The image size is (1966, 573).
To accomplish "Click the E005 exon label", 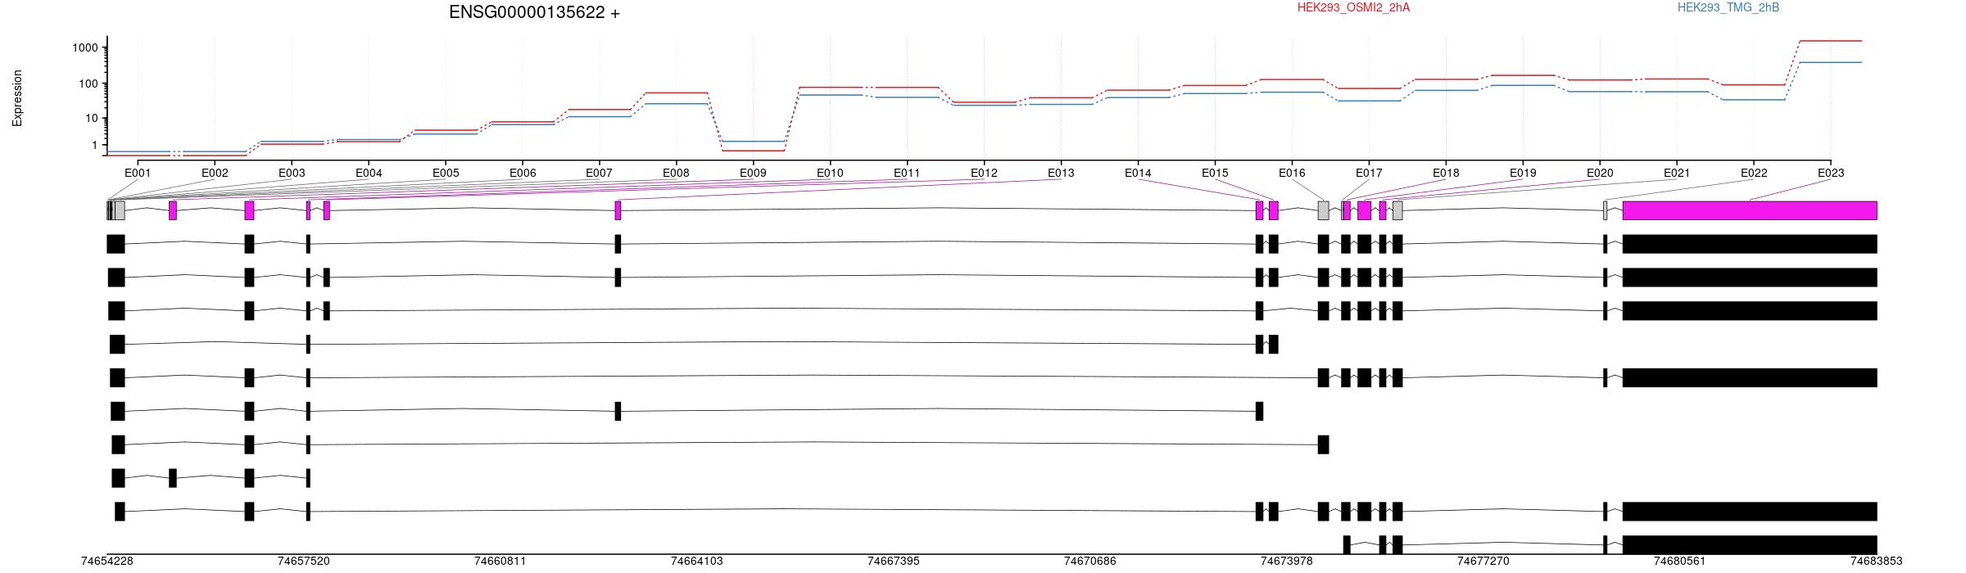I will click(x=446, y=173).
